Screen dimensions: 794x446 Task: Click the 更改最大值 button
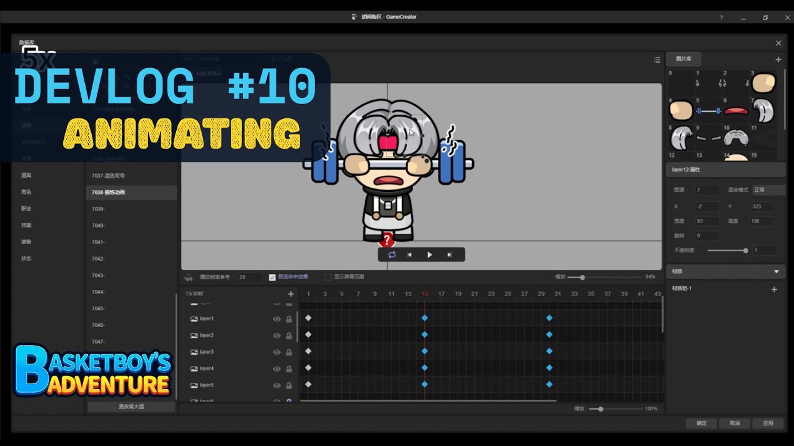[131, 407]
